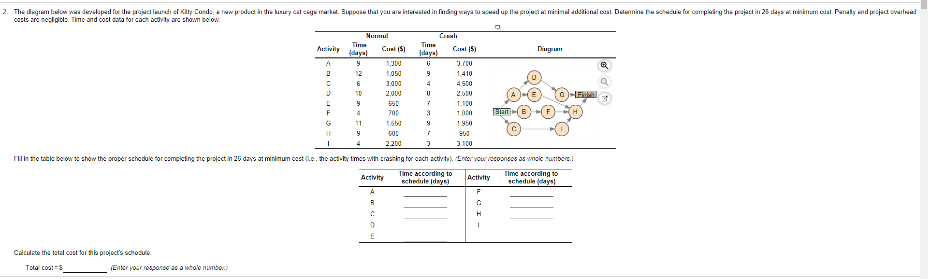Select node C in the project diagram
Viewport: 929px width, 279px height.
click(513, 129)
